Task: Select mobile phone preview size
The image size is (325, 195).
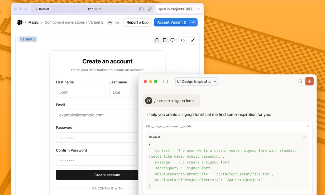Action: pyautogui.click(x=157, y=40)
